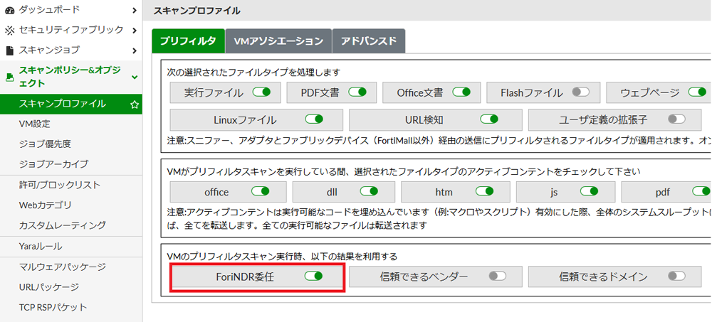Click the Security Fabric icon in sidebar

[9, 30]
